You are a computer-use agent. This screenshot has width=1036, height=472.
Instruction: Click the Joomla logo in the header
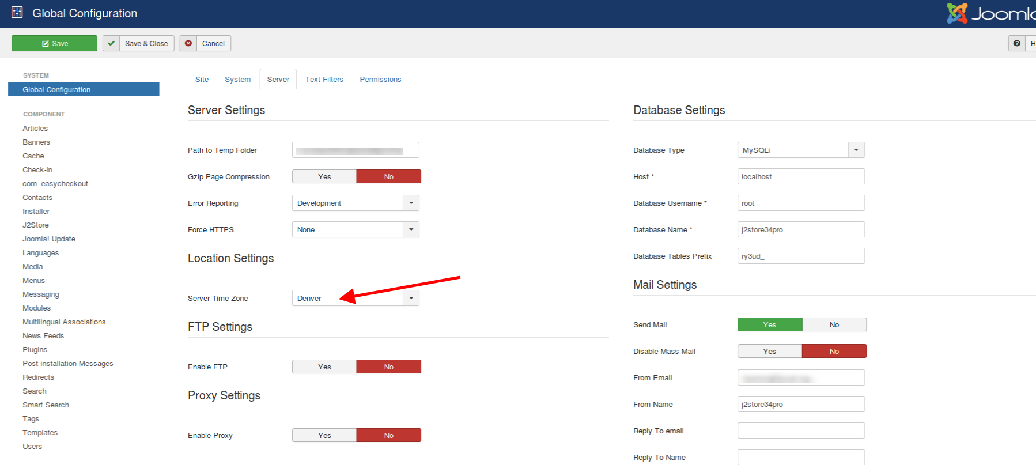pos(991,13)
